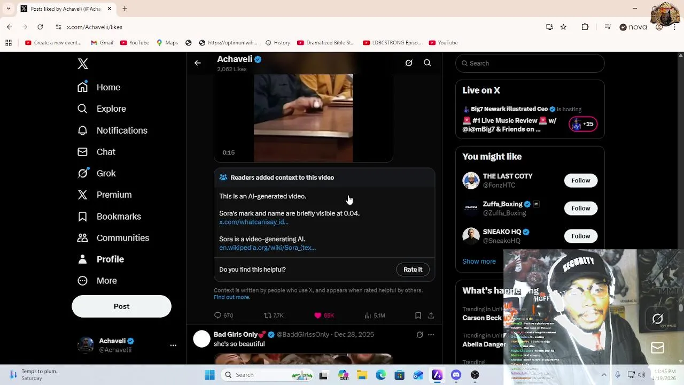Open File Explorer from the taskbar
The height and width of the screenshot is (385, 684).
[362, 375]
